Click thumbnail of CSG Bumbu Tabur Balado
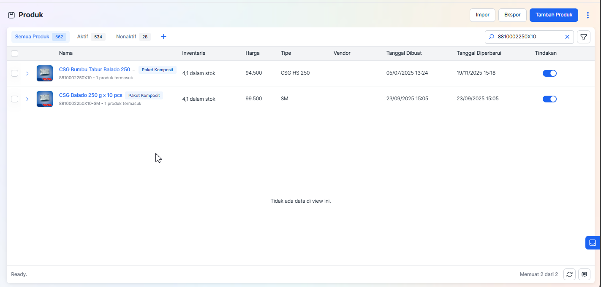 coord(45,73)
